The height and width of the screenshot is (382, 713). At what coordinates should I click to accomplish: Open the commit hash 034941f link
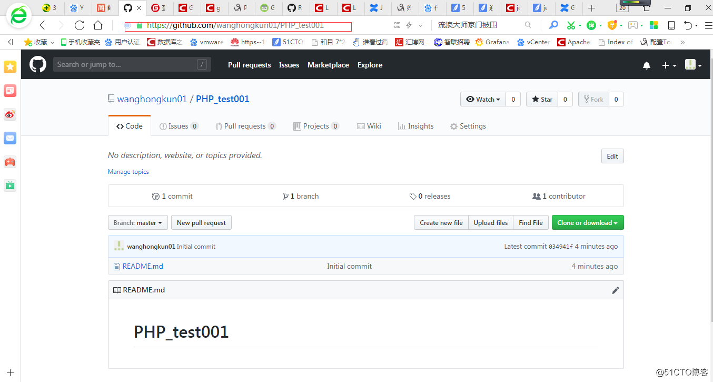click(561, 246)
